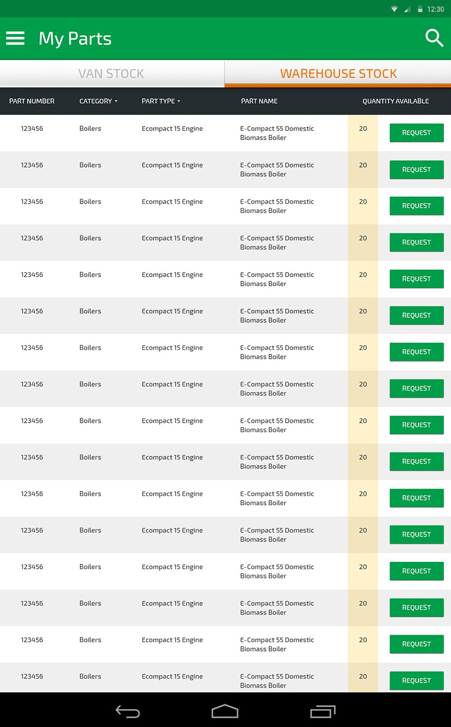Viewport: 451px width, 727px height.
Task: Select the Warehouse Stock tab
Action: click(x=338, y=73)
